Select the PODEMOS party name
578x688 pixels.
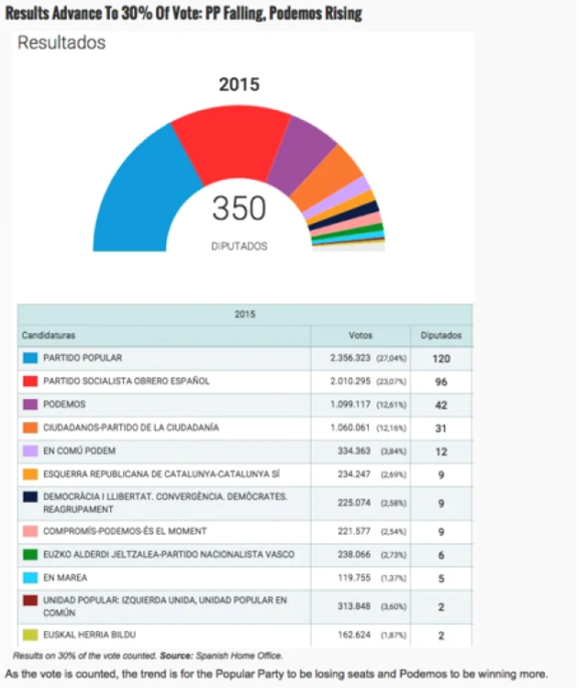(x=64, y=405)
